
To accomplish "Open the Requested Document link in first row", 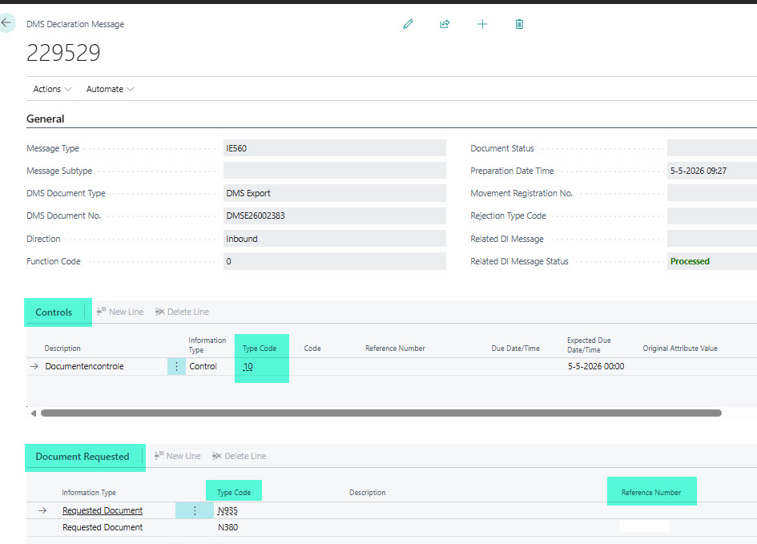I will (103, 510).
